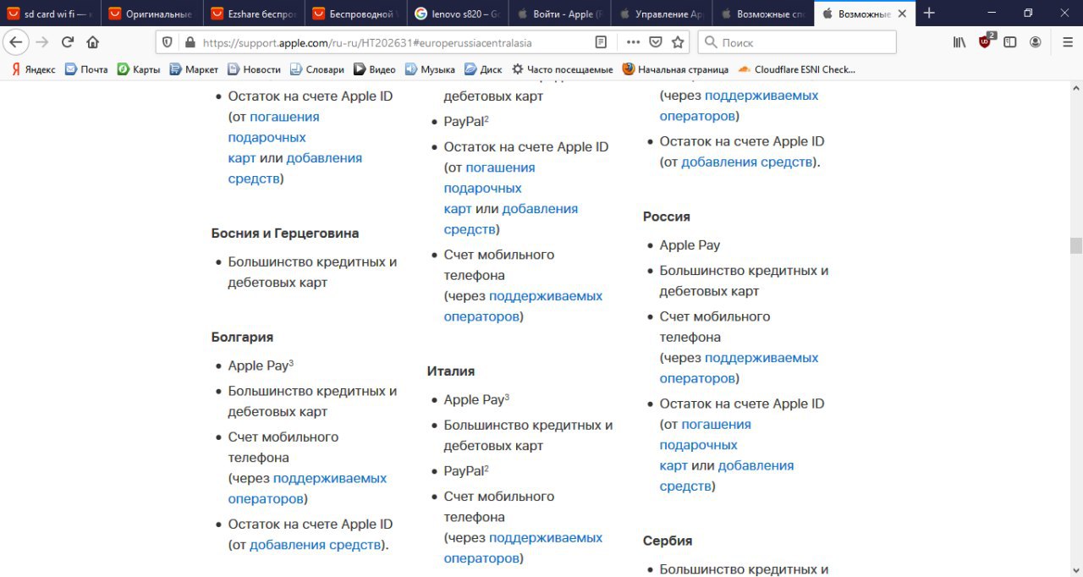This screenshot has height=577, width=1083.
Task: Open the Начальная страница bookmark
Action: (x=675, y=69)
